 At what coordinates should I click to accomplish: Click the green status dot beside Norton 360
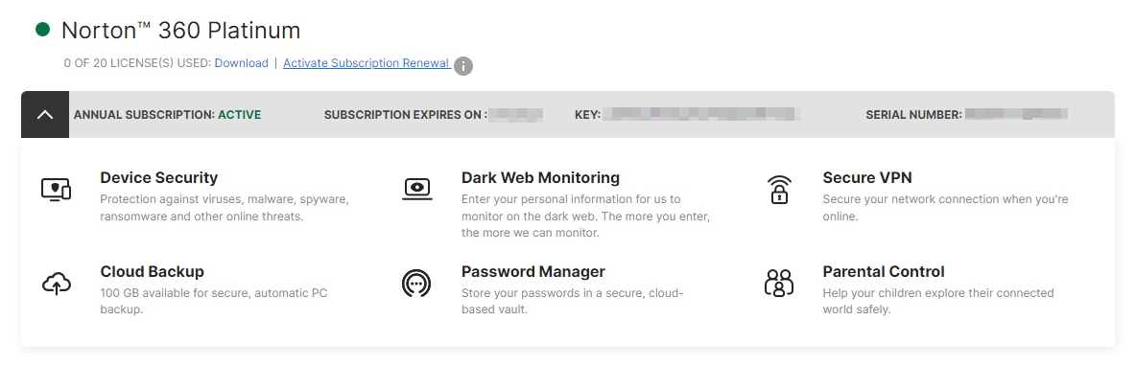tap(43, 30)
